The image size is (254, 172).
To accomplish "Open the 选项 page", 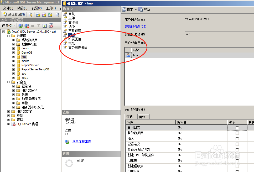I will pyautogui.click(x=71, y=27).
